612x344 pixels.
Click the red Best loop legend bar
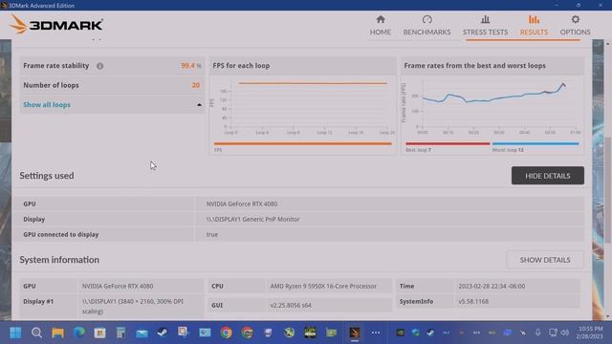click(x=448, y=143)
